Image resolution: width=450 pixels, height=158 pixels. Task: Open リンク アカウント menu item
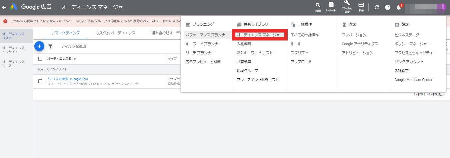[409, 62]
